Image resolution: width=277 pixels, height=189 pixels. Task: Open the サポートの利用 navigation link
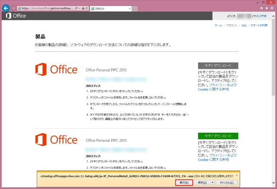[x=258, y=26]
